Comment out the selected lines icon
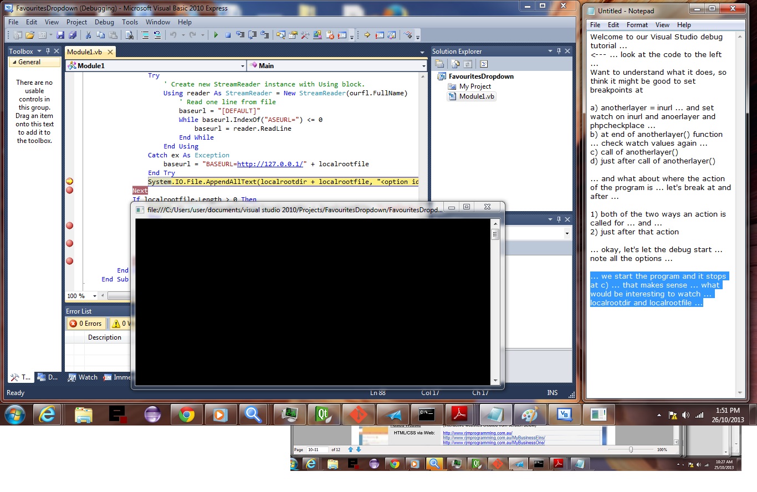The image size is (757, 492). 144,35
